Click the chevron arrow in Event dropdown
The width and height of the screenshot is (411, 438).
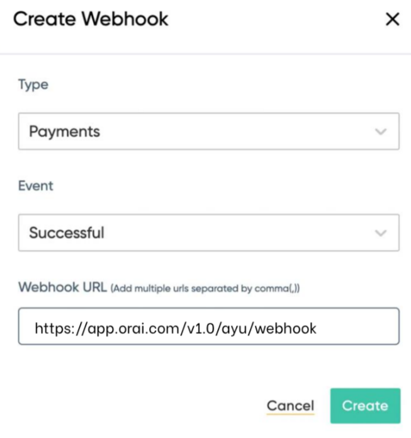(380, 233)
